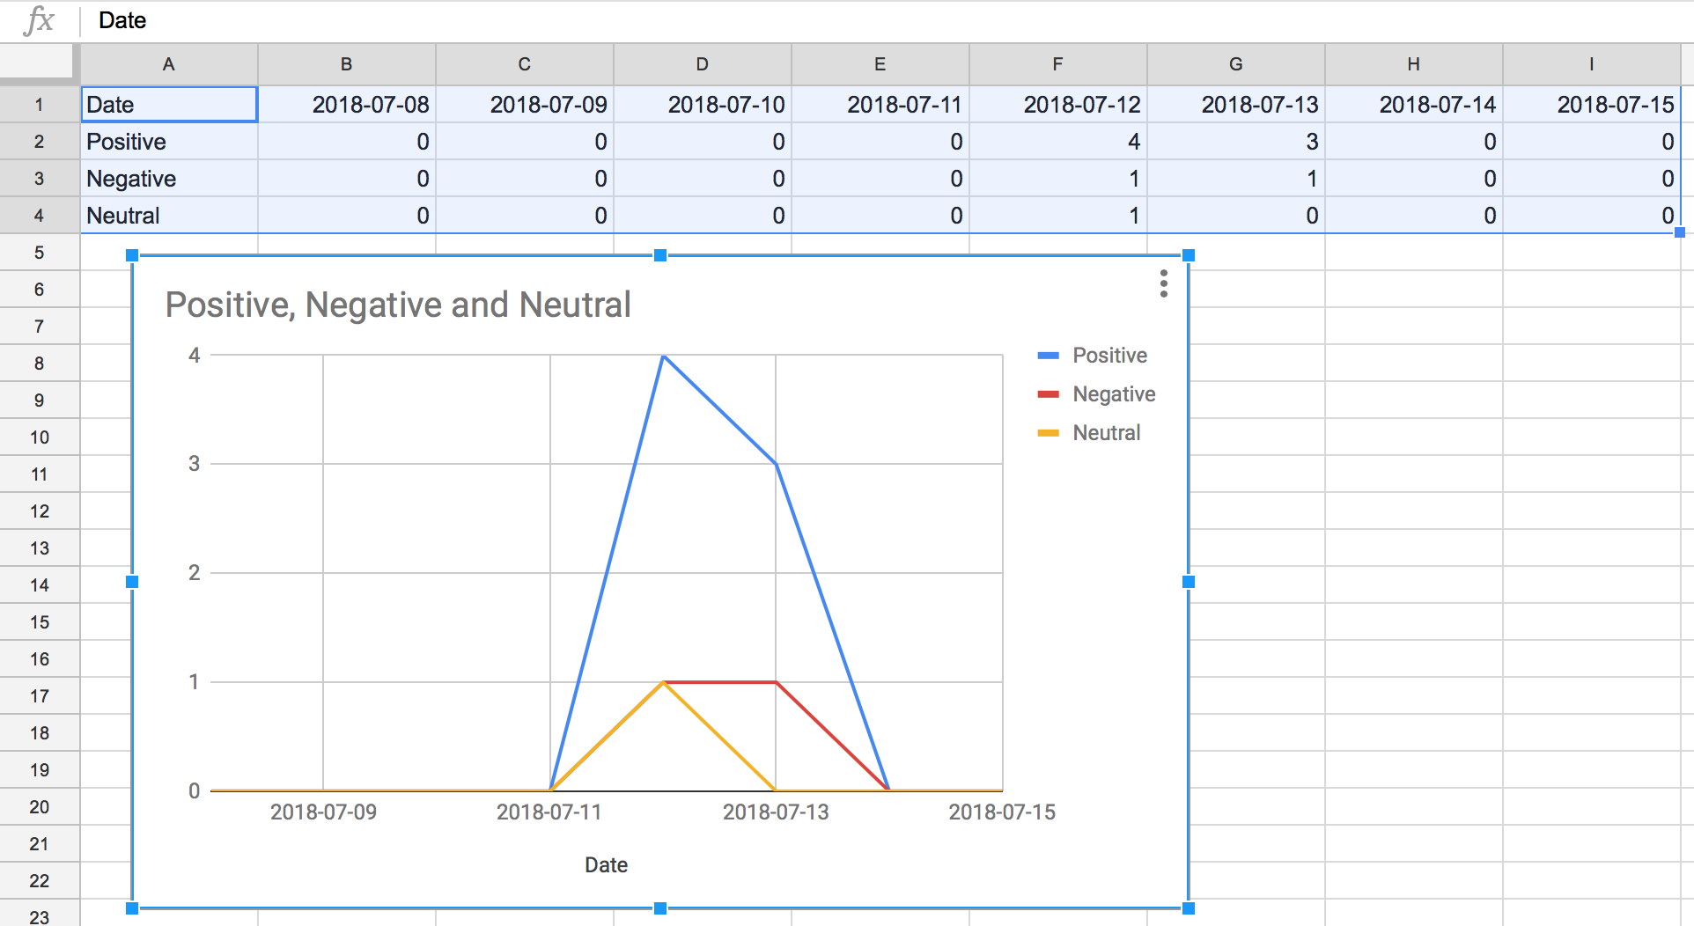The height and width of the screenshot is (926, 1694).
Task: Select cell A1 containing Date
Action: pyautogui.click(x=168, y=105)
